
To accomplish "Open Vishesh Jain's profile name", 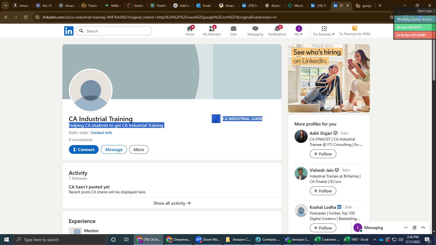I will point(322,170).
